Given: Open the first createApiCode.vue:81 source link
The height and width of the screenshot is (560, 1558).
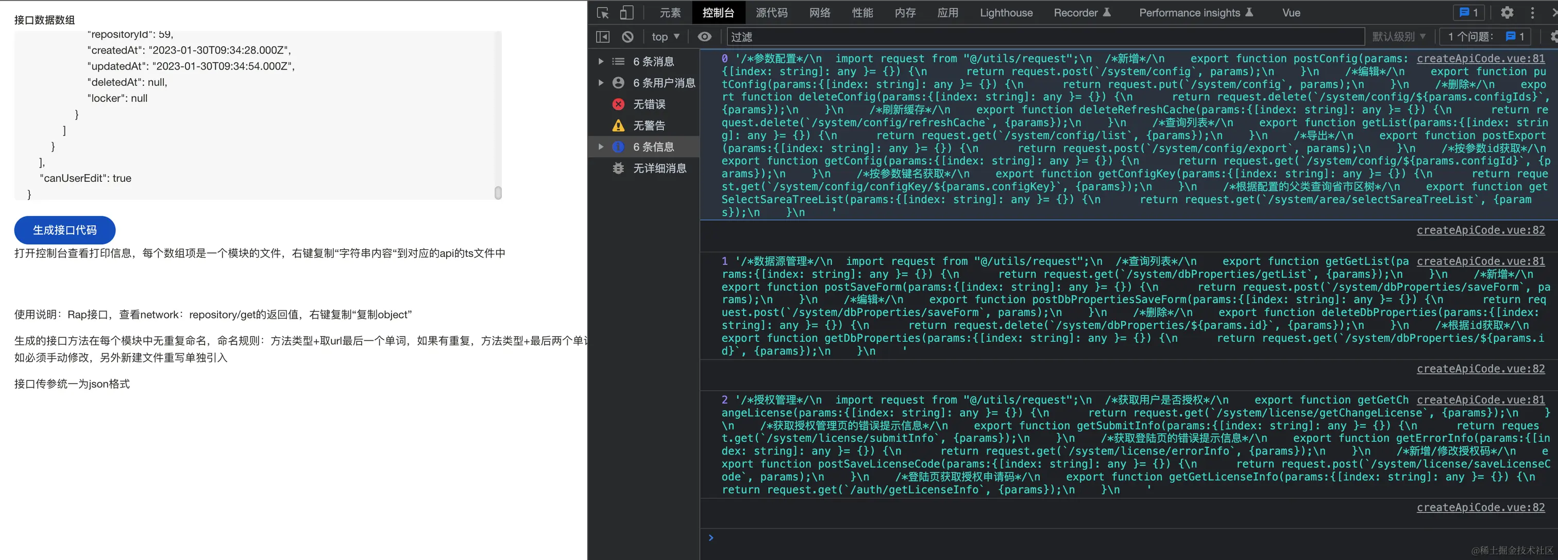Looking at the screenshot, I should 1480,59.
